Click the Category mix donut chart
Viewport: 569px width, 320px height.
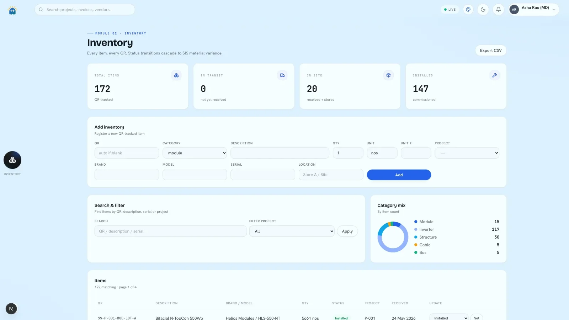point(393,237)
